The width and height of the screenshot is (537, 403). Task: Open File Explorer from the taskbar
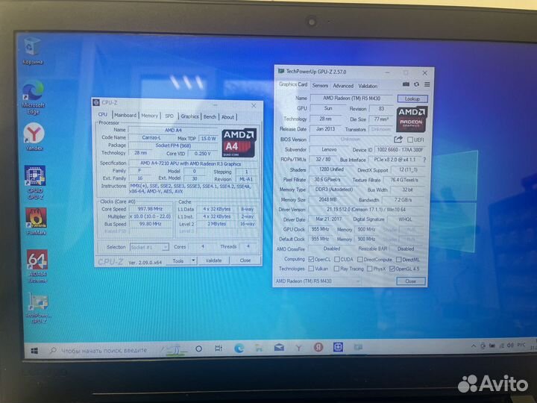pyautogui.click(x=259, y=349)
